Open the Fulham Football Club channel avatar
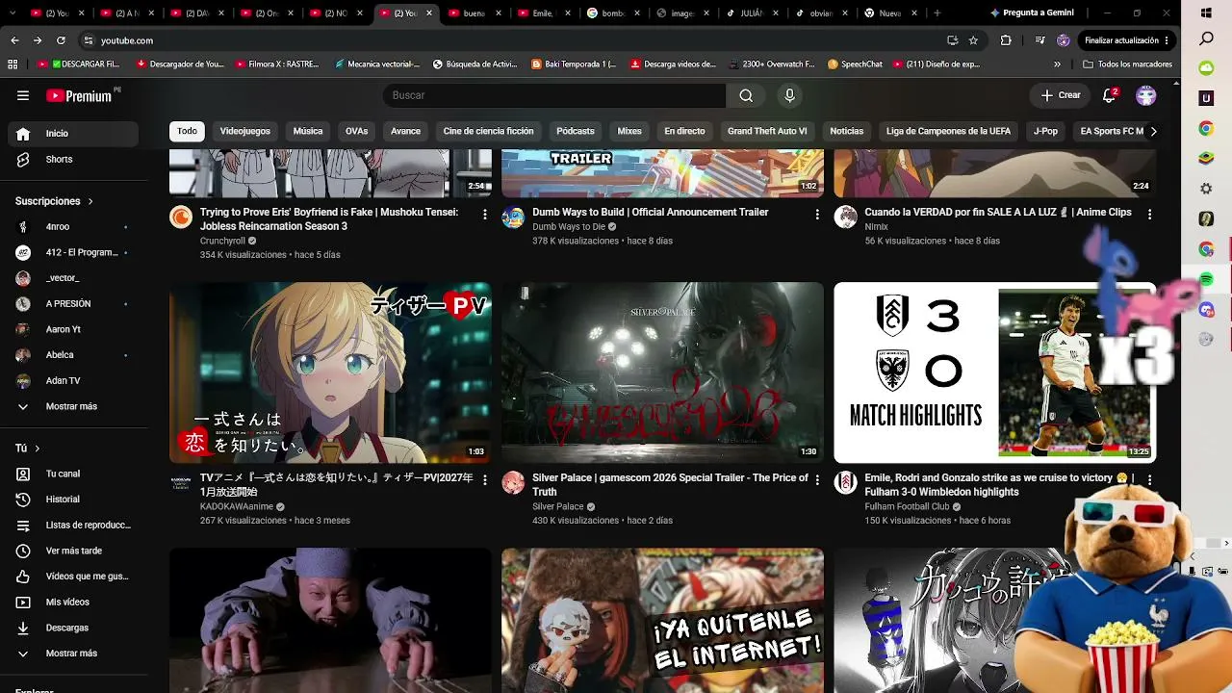1232x693 pixels. pos(845,482)
